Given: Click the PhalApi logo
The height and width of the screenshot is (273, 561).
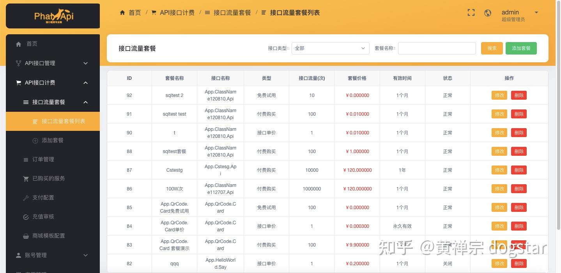Looking at the screenshot, I should click(x=53, y=16).
